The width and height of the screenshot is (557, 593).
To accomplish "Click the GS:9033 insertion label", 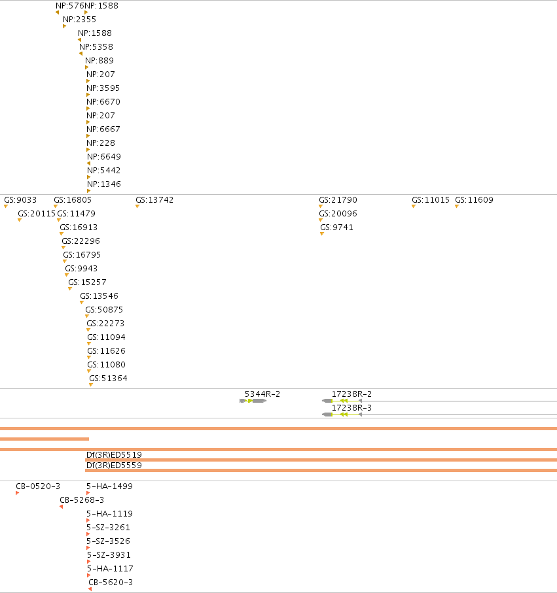I will [20, 199].
